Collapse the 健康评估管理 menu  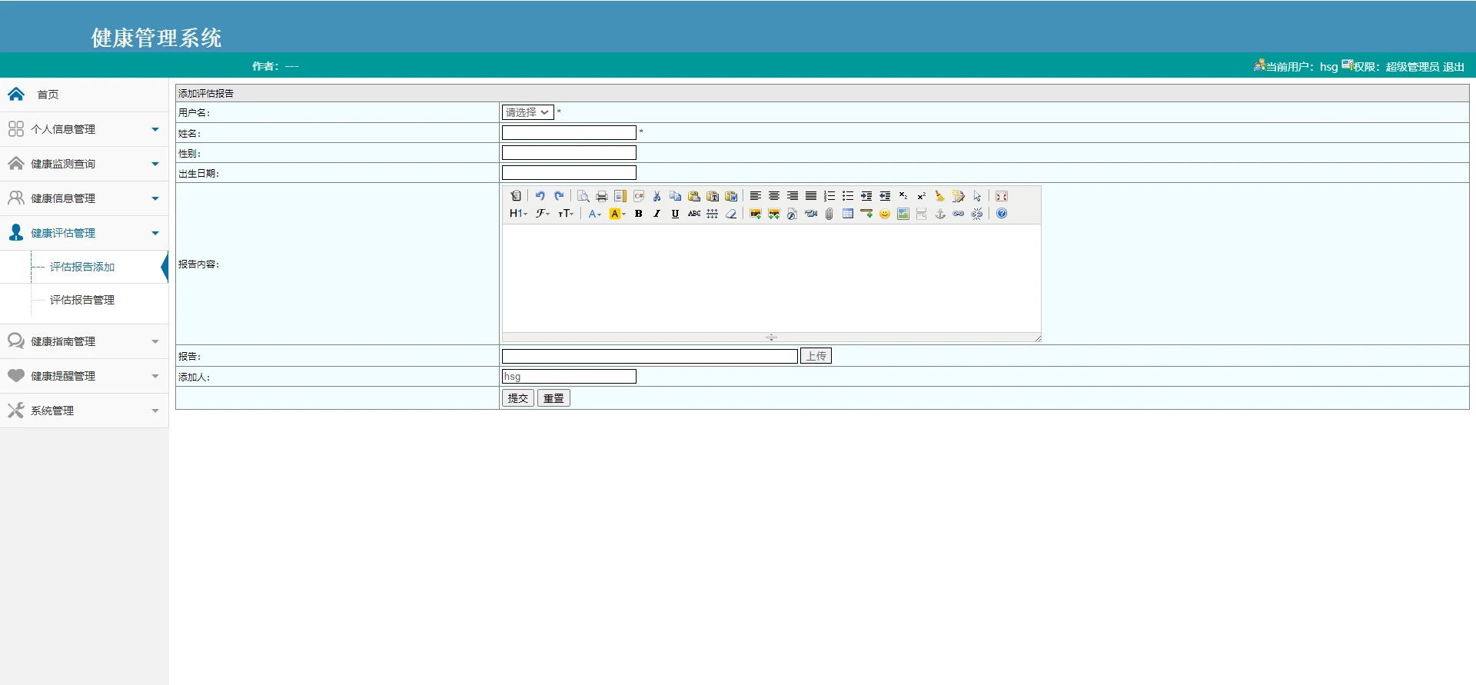(x=85, y=233)
